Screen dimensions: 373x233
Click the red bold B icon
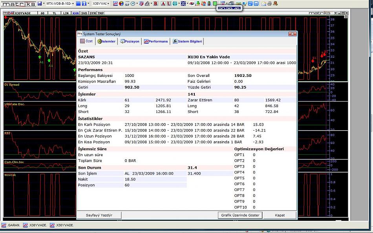tap(156, 4)
